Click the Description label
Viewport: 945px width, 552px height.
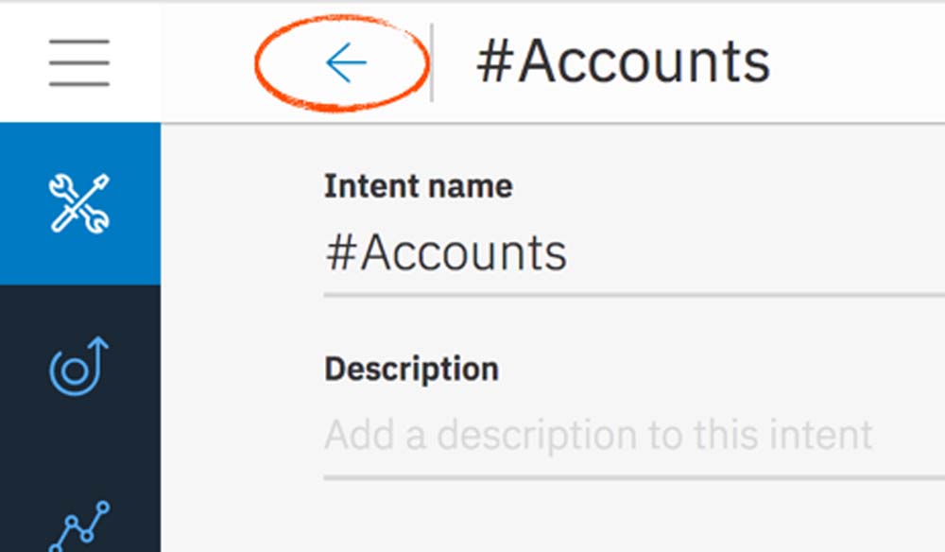point(411,369)
